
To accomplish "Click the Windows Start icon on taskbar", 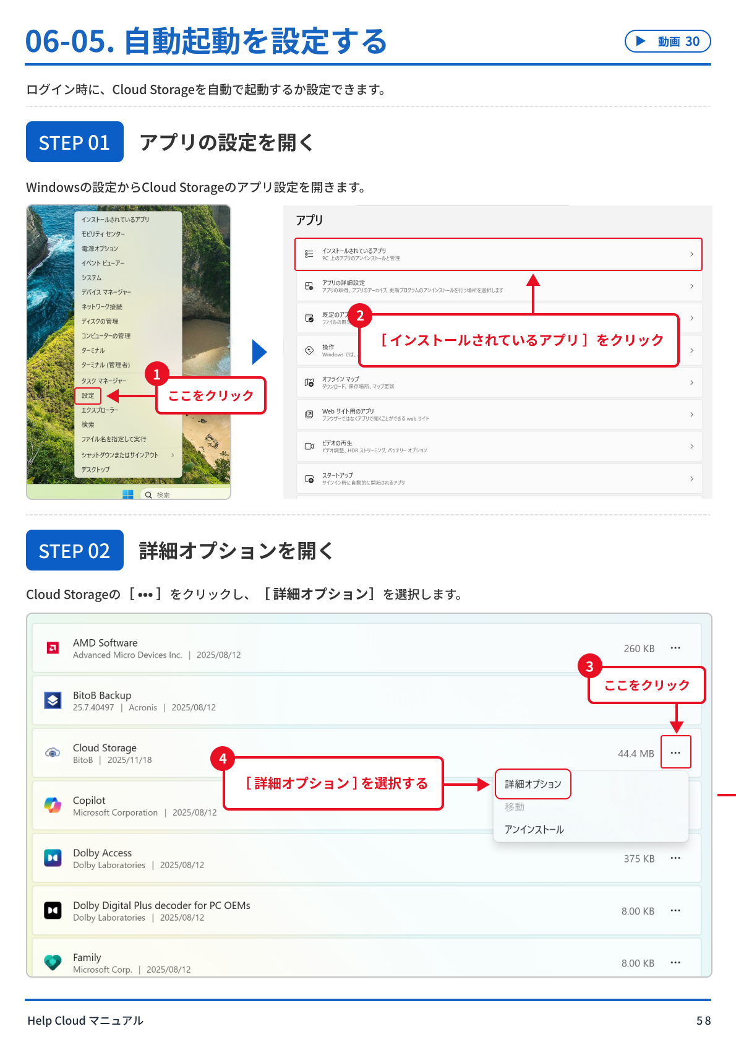I will tap(128, 494).
